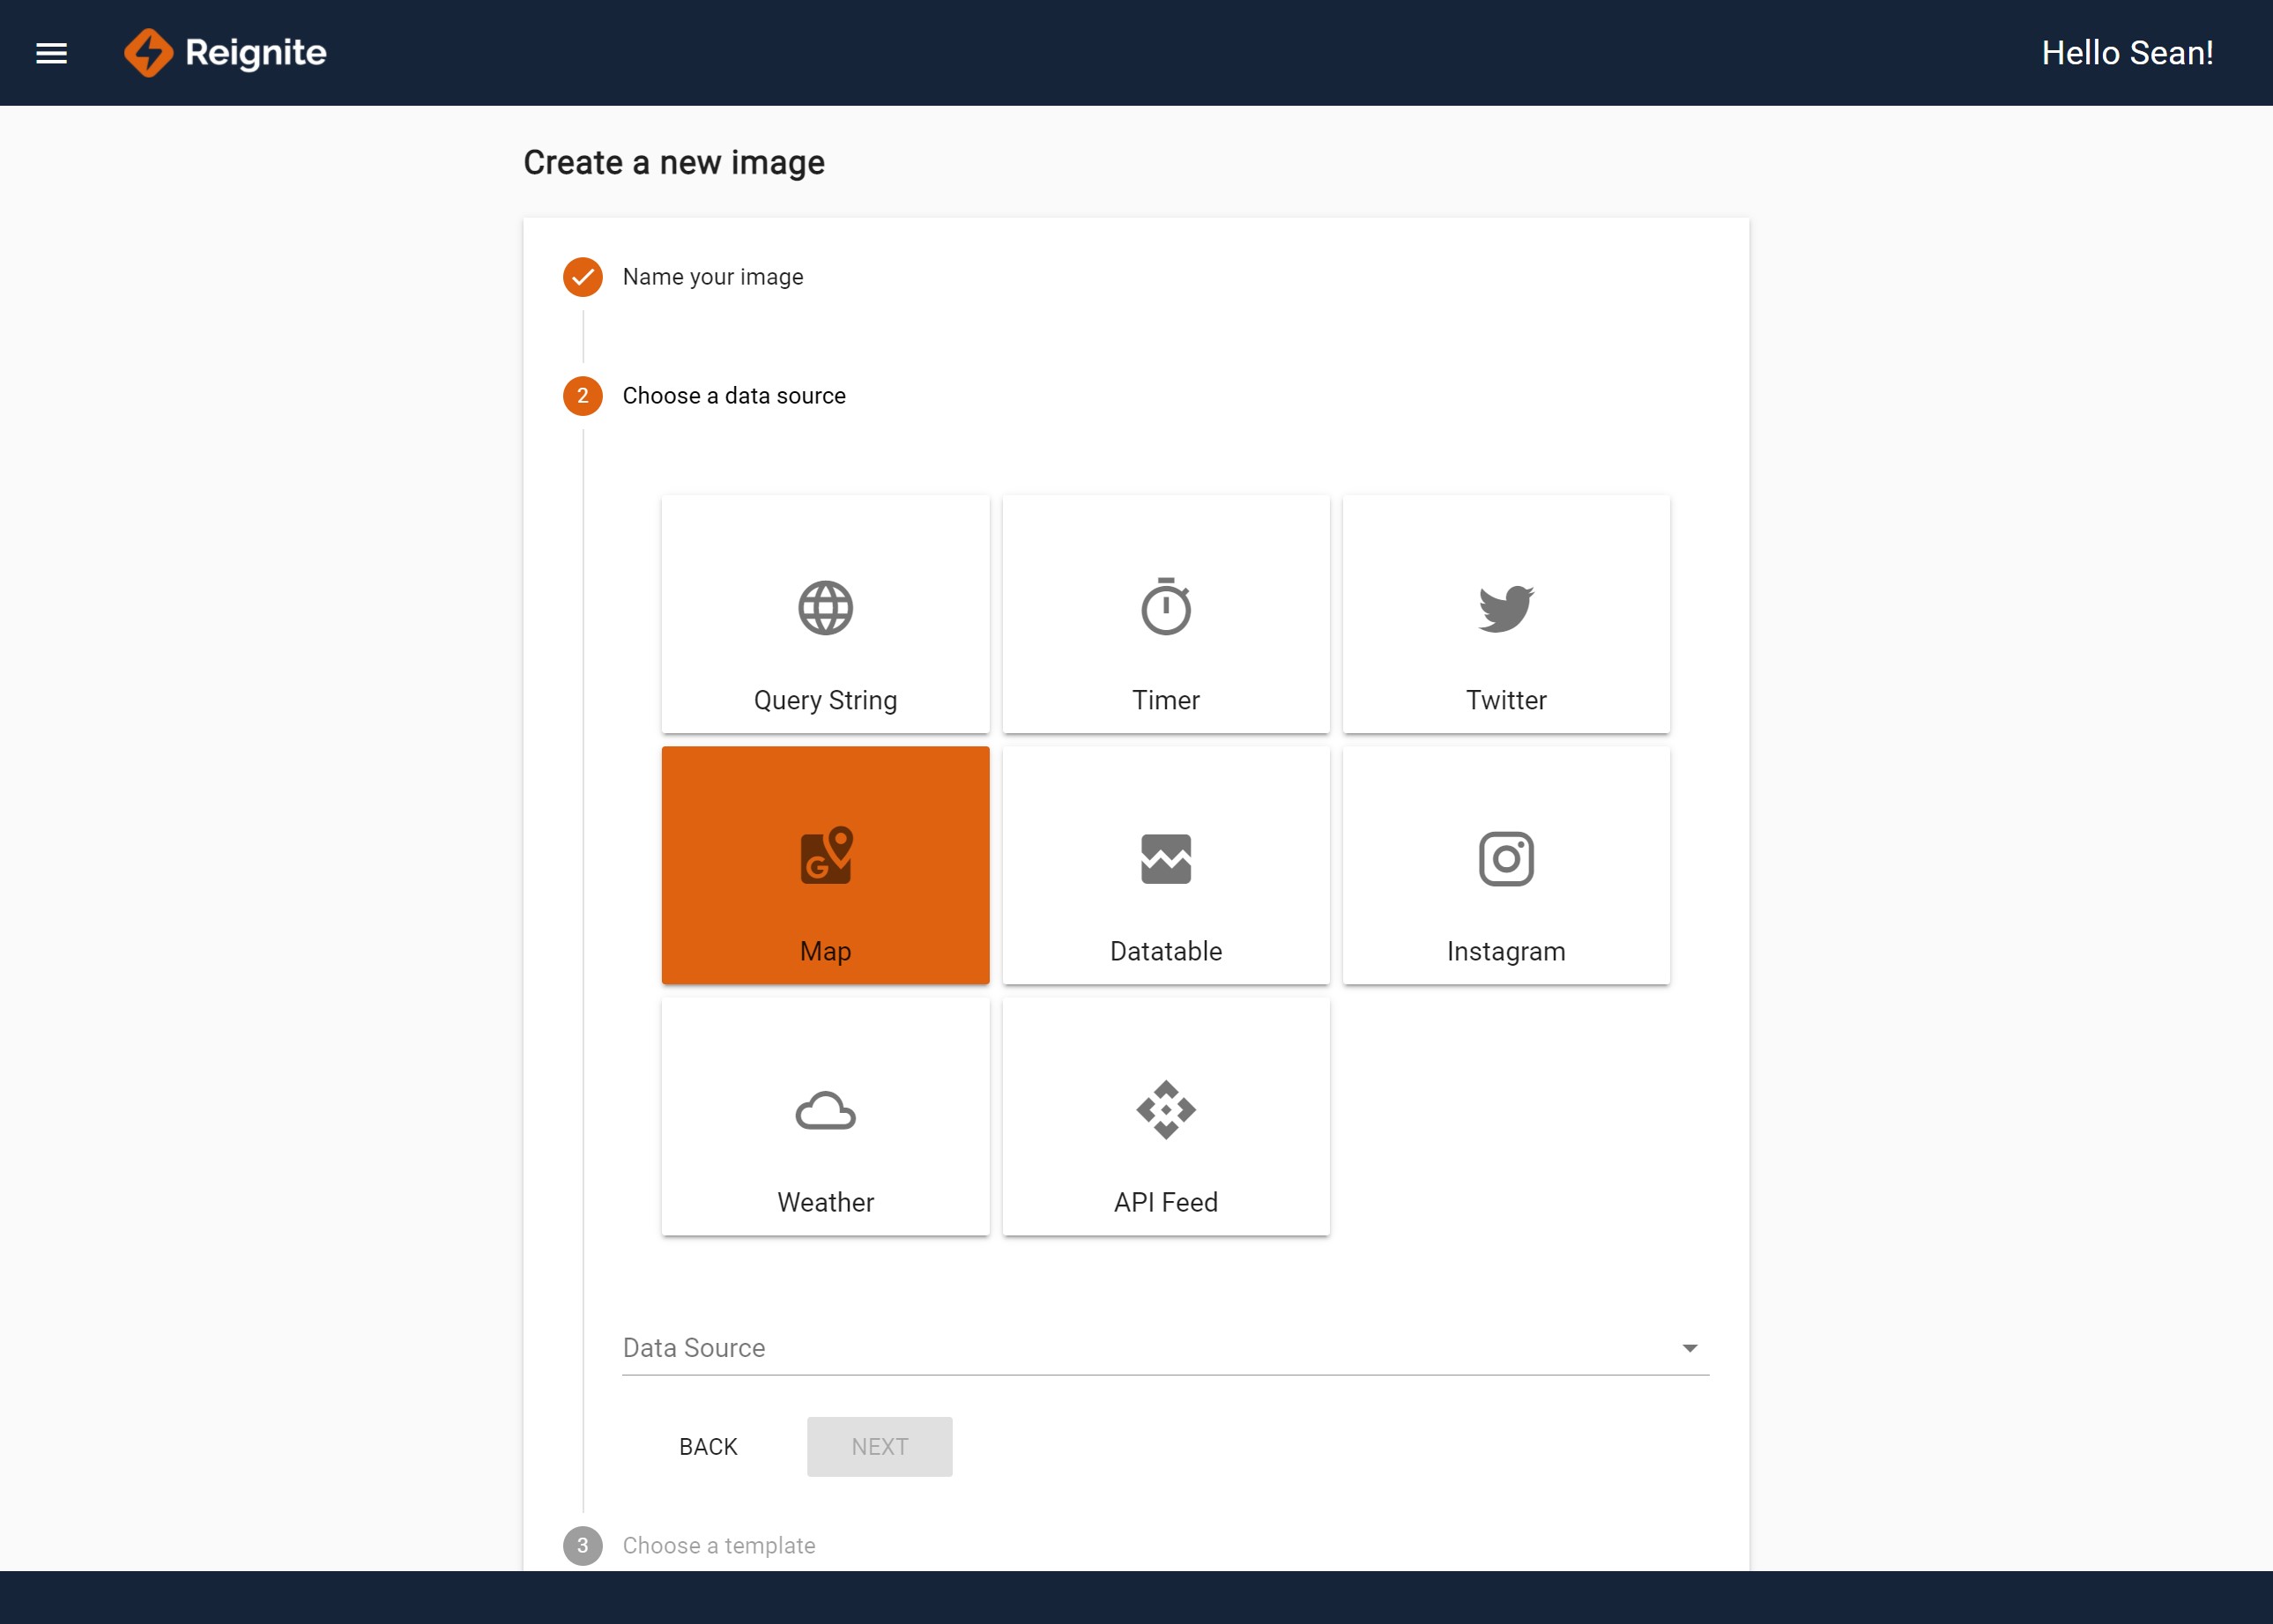Pick the Twitter bird icon
The image size is (2273, 1624).
[x=1505, y=608]
